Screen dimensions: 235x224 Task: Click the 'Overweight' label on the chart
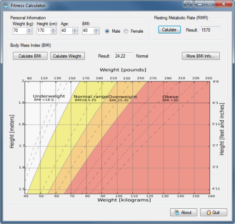pyautogui.click(x=123, y=97)
